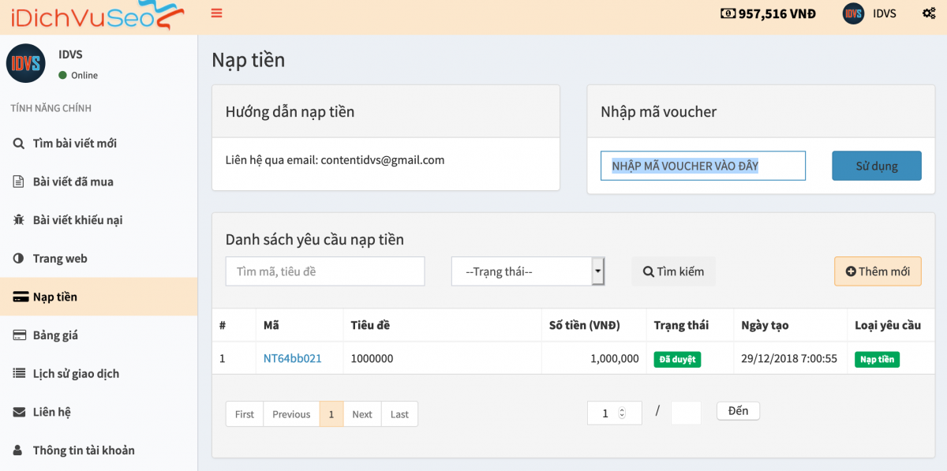Click the wallet balance 957,516 VNĐ
This screenshot has width=947, height=471.
[x=769, y=13]
